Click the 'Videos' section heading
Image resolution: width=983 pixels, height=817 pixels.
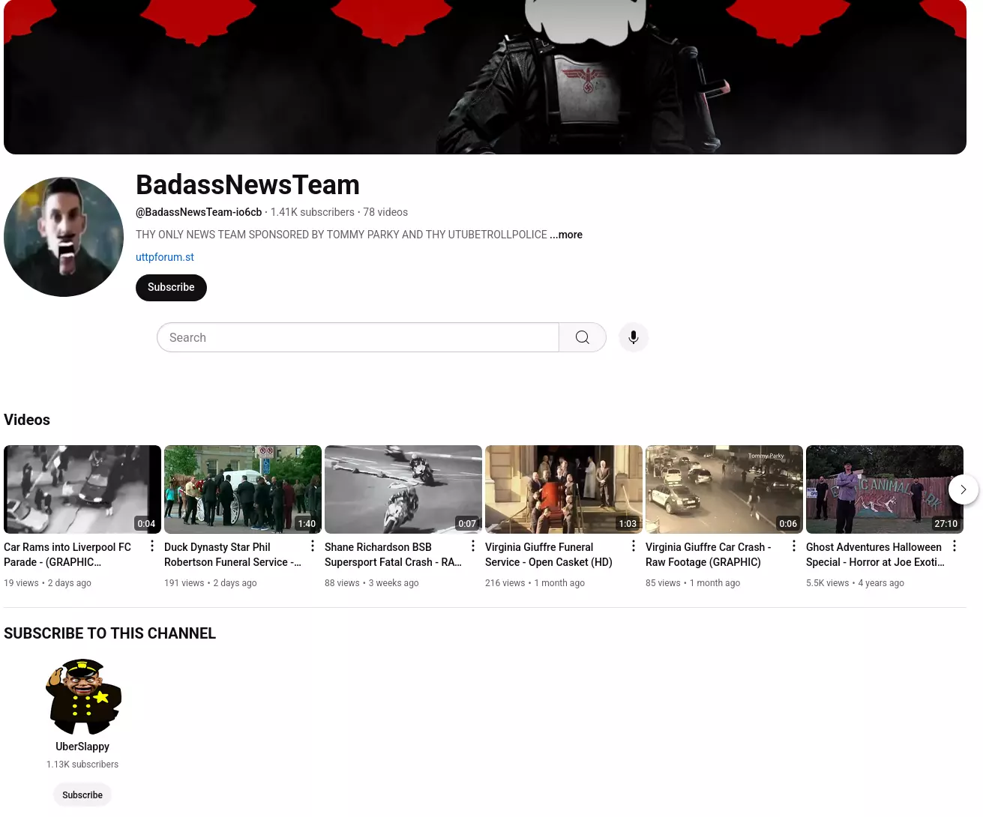click(27, 420)
